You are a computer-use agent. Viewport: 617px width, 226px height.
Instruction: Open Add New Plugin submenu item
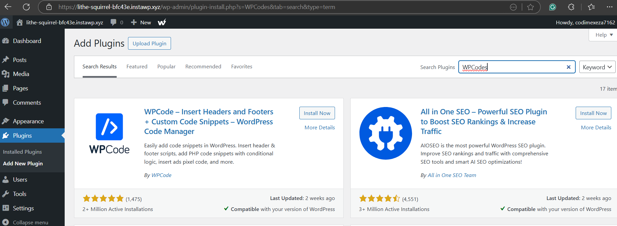click(23, 163)
